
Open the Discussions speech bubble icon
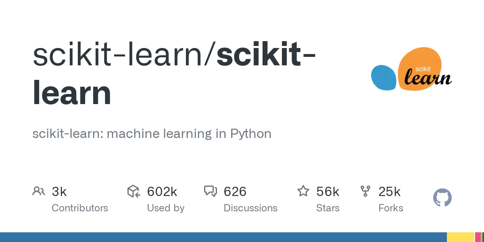(x=211, y=191)
